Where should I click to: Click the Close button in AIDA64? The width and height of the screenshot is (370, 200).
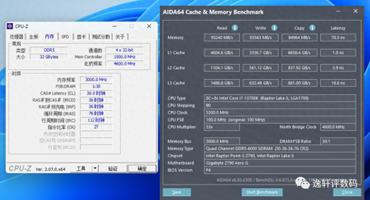[347, 192]
